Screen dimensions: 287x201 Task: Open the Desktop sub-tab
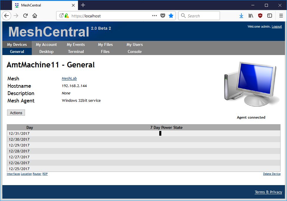tap(47, 52)
